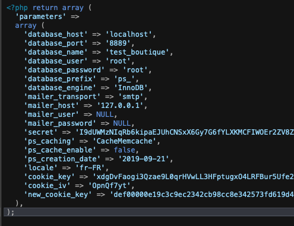The width and height of the screenshot is (294, 226).
Task: Click the false value of ps_cache_enable
Action: [x=124, y=150]
